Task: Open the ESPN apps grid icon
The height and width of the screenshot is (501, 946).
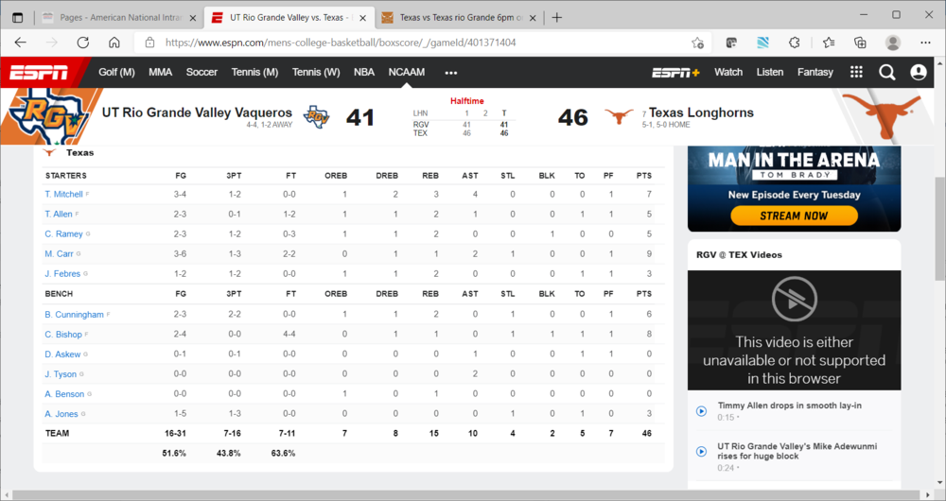Action: click(856, 72)
